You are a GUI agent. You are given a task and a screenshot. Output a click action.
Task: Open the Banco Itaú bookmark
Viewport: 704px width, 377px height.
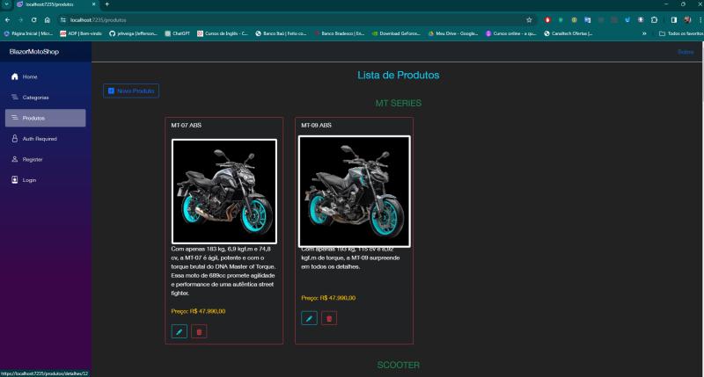pyautogui.click(x=281, y=33)
